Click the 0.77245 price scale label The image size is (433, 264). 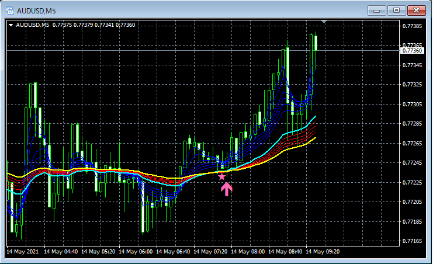click(x=412, y=162)
